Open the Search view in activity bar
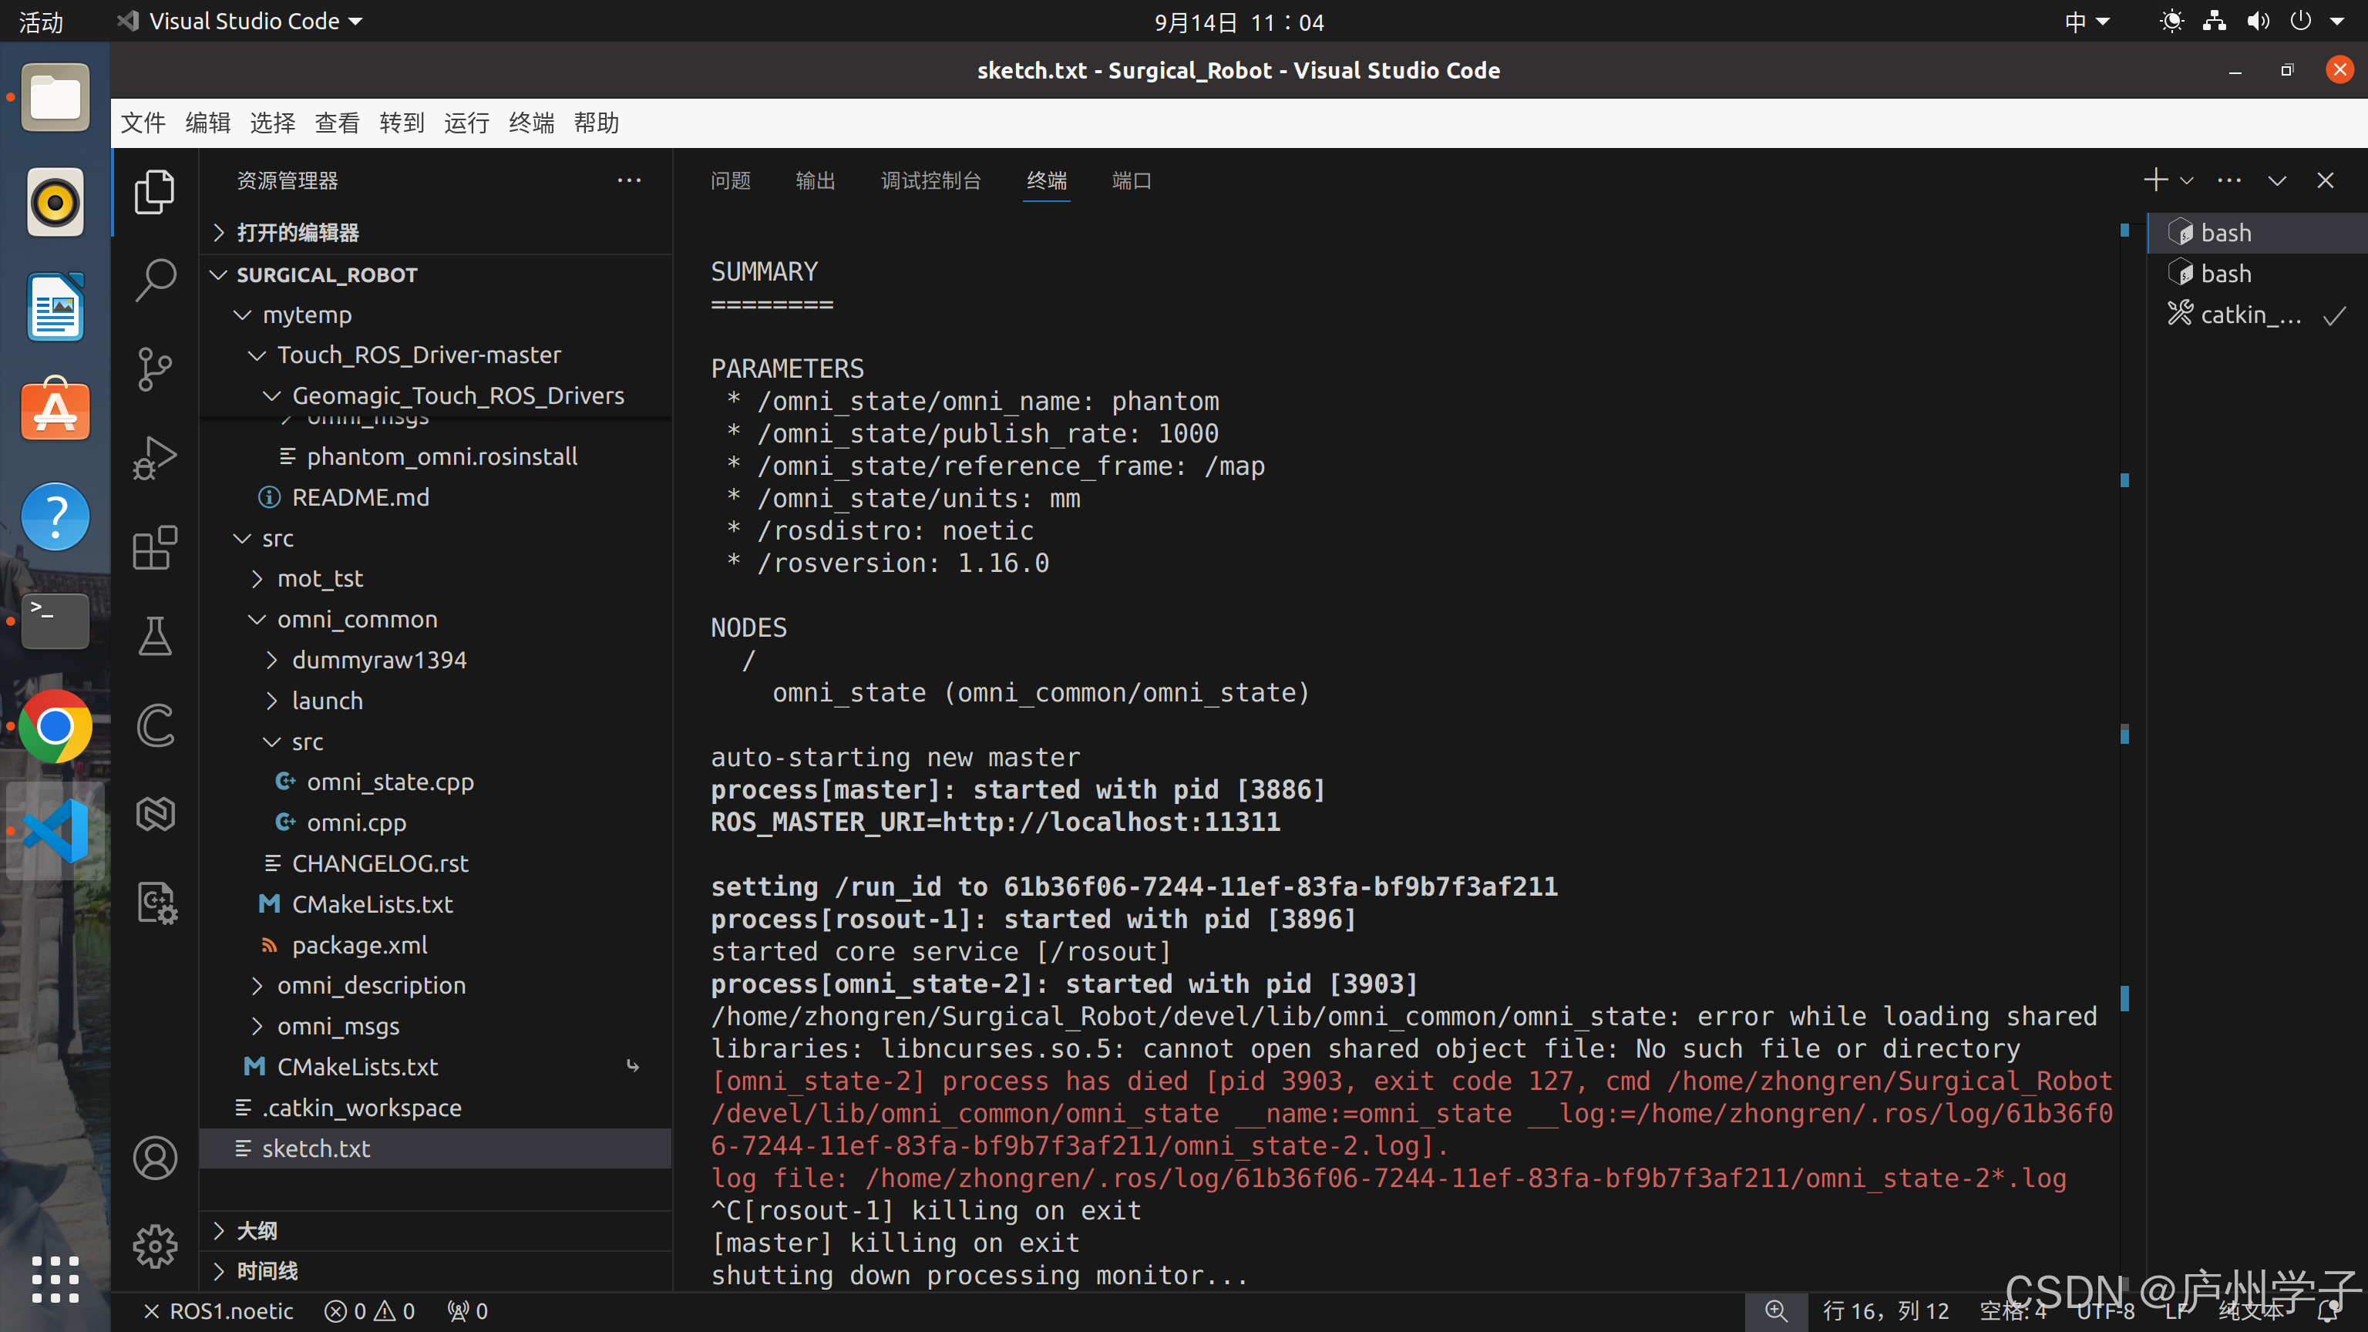Image resolution: width=2368 pixels, height=1332 pixels. [x=154, y=280]
